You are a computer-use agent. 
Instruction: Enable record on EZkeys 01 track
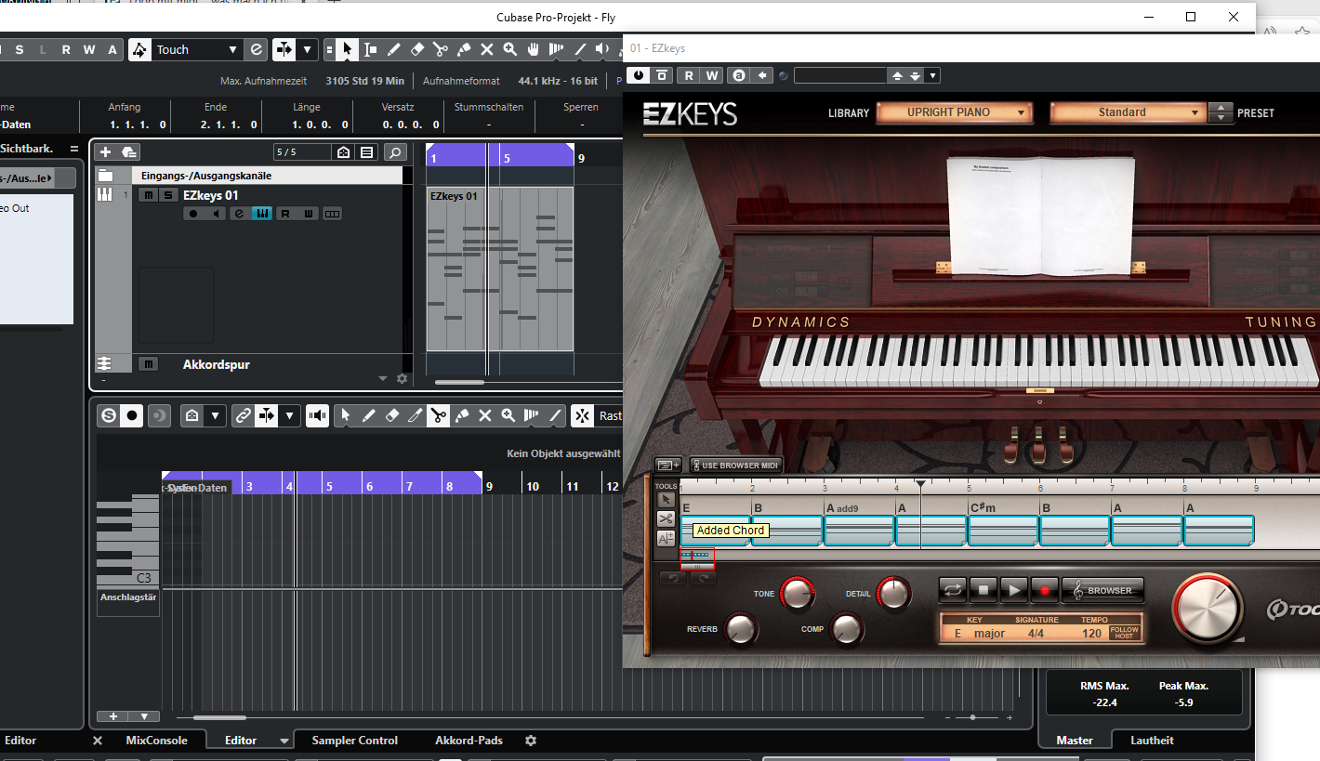tap(193, 214)
